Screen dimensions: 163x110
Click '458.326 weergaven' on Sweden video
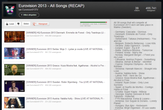pyautogui.click(x=53, y=85)
